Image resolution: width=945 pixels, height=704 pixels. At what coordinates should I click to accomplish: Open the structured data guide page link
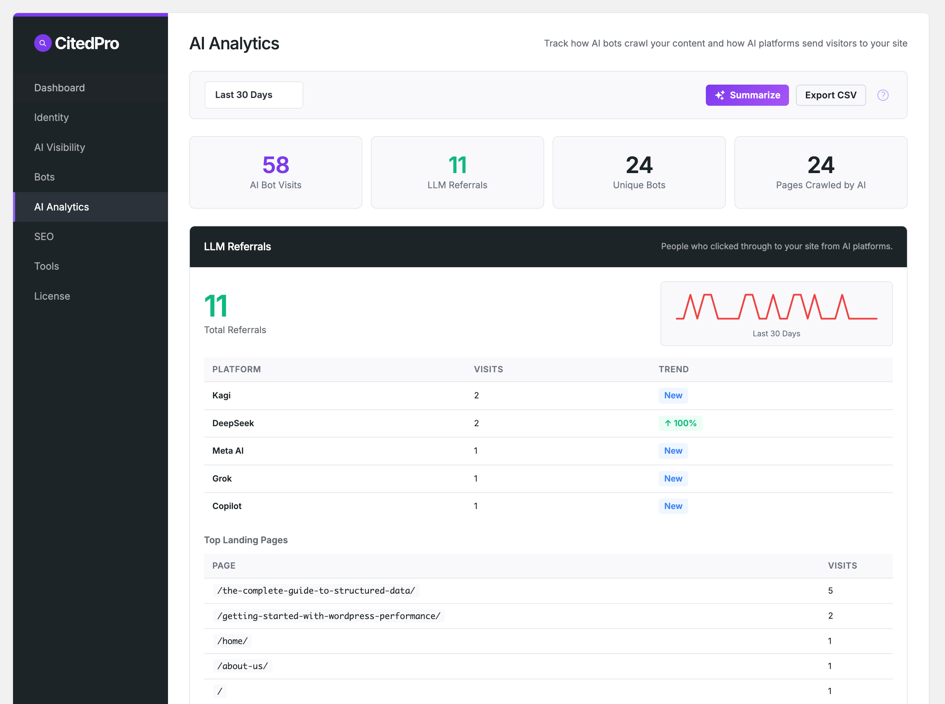316,590
